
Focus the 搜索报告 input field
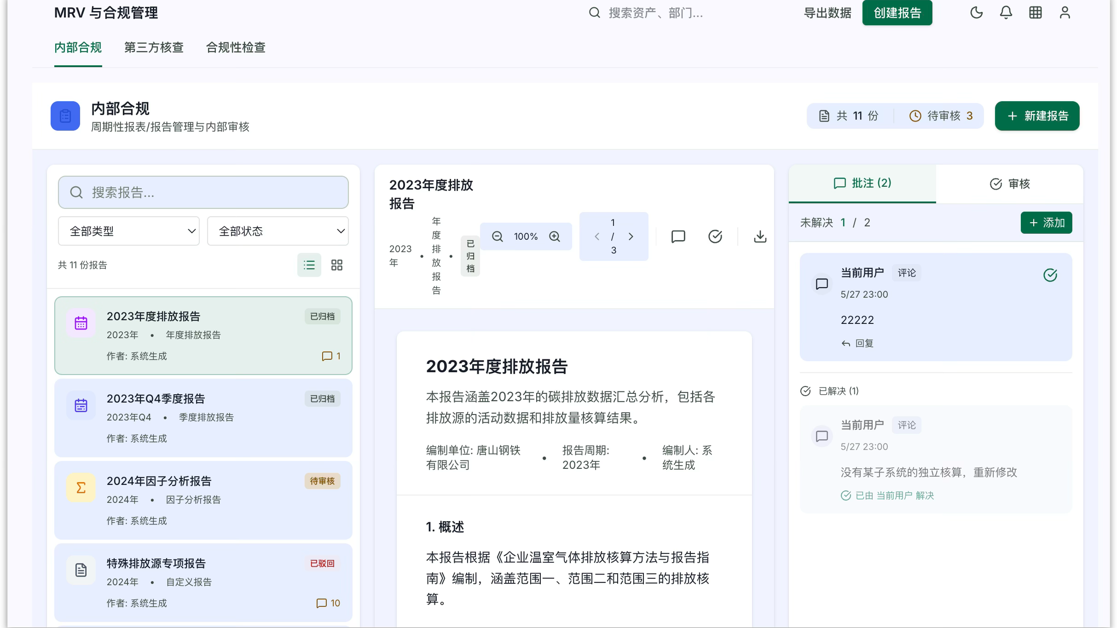coord(203,192)
